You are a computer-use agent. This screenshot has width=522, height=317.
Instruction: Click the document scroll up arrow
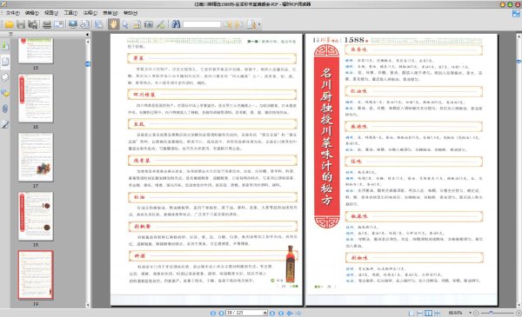[x=519, y=36]
